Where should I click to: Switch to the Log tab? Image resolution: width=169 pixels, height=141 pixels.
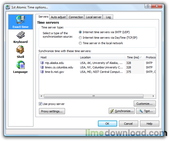coord(108,17)
